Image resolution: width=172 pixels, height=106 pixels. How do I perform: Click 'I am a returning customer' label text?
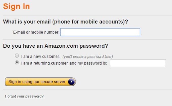click(64, 63)
